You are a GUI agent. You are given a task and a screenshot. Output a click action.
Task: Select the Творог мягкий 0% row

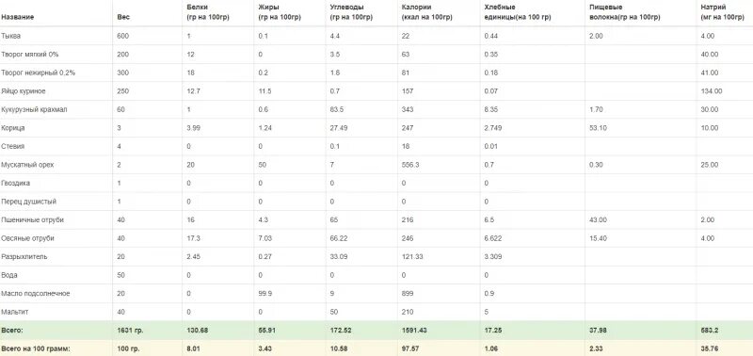(x=376, y=55)
